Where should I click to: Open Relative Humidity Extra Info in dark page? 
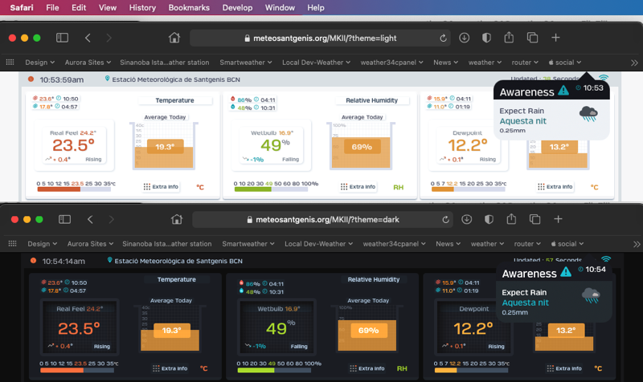[367, 368]
